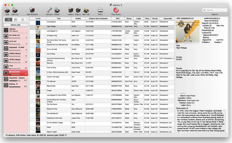Select the Live smart list

tap(15, 67)
